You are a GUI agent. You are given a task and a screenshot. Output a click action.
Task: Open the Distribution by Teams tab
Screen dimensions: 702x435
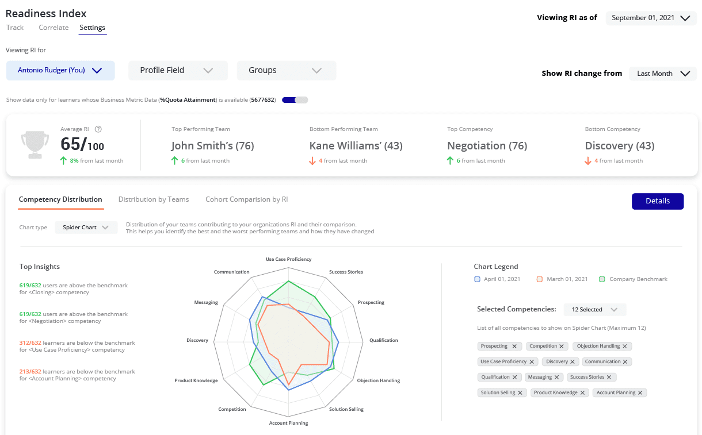point(154,199)
